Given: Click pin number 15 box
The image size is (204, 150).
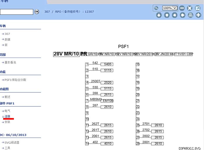Looking at the screenshot, I should (x=138, y=64).
